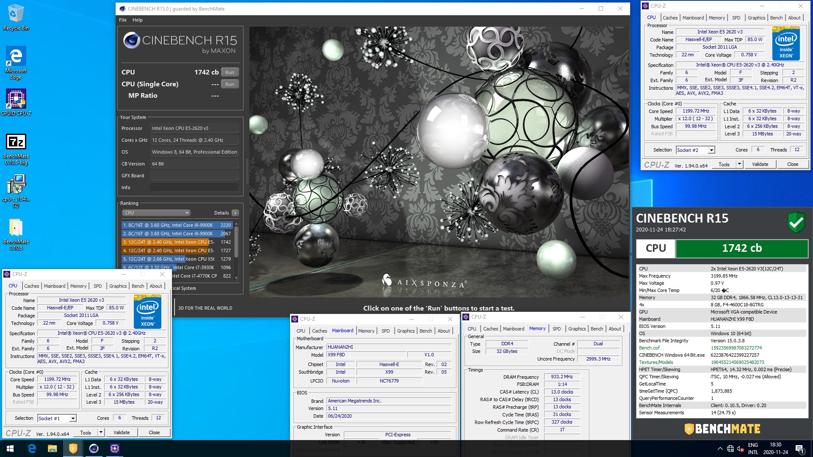Open Socket #1 selection dropdown
Viewport: 813px width, 457px height.
pos(57,418)
